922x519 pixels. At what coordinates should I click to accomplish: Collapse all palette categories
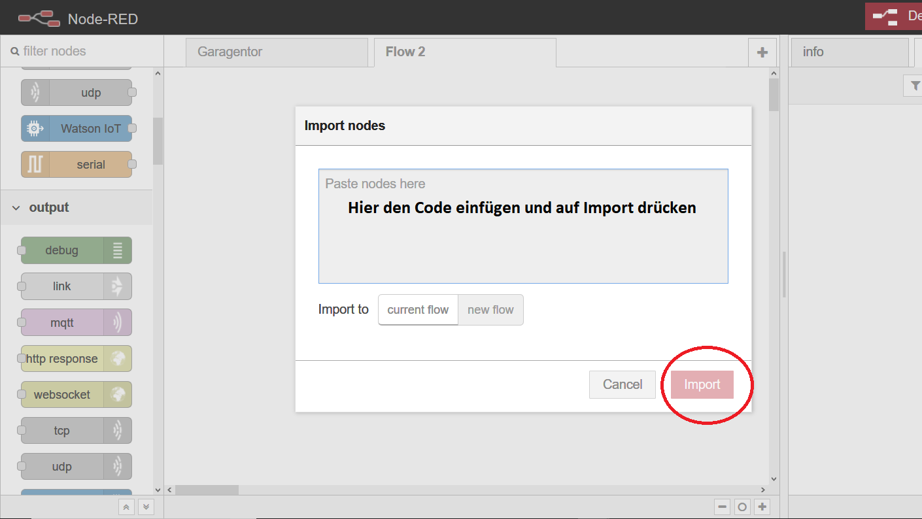click(127, 507)
